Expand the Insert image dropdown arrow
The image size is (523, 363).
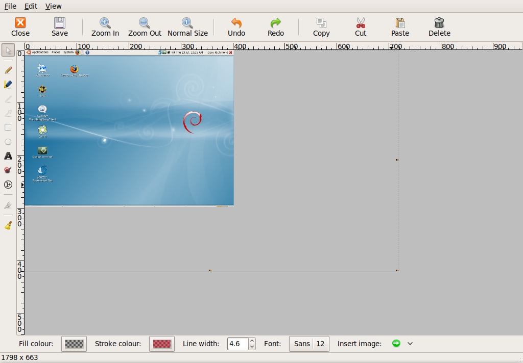(x=410, y=343)
